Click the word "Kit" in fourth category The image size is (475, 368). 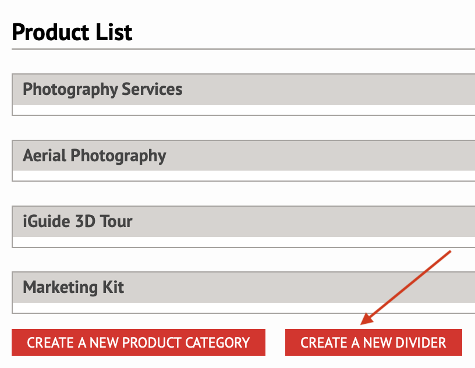coord(114,287)
